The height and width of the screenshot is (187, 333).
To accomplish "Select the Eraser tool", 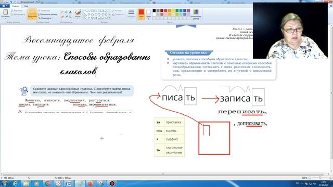I will (62, 17).
